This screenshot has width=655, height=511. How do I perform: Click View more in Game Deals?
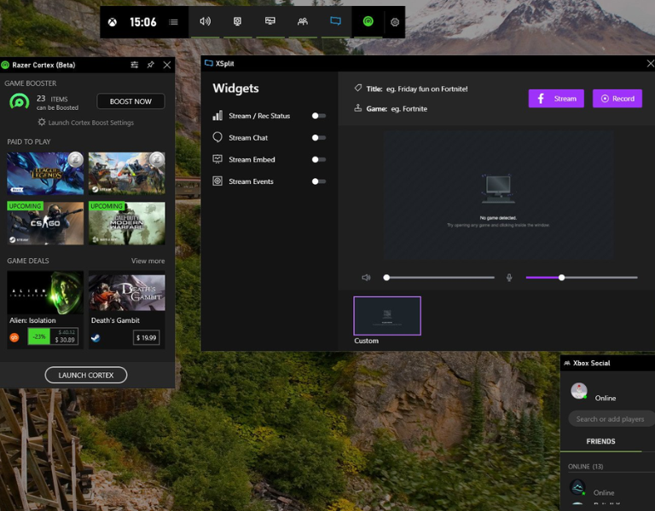[148, 261]
